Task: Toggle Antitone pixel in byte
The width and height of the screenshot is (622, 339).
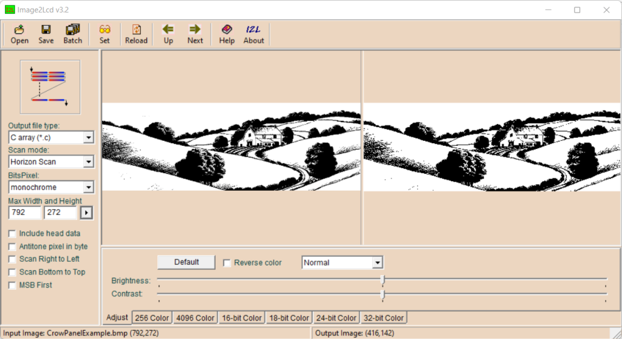Action: click(12, 247)
